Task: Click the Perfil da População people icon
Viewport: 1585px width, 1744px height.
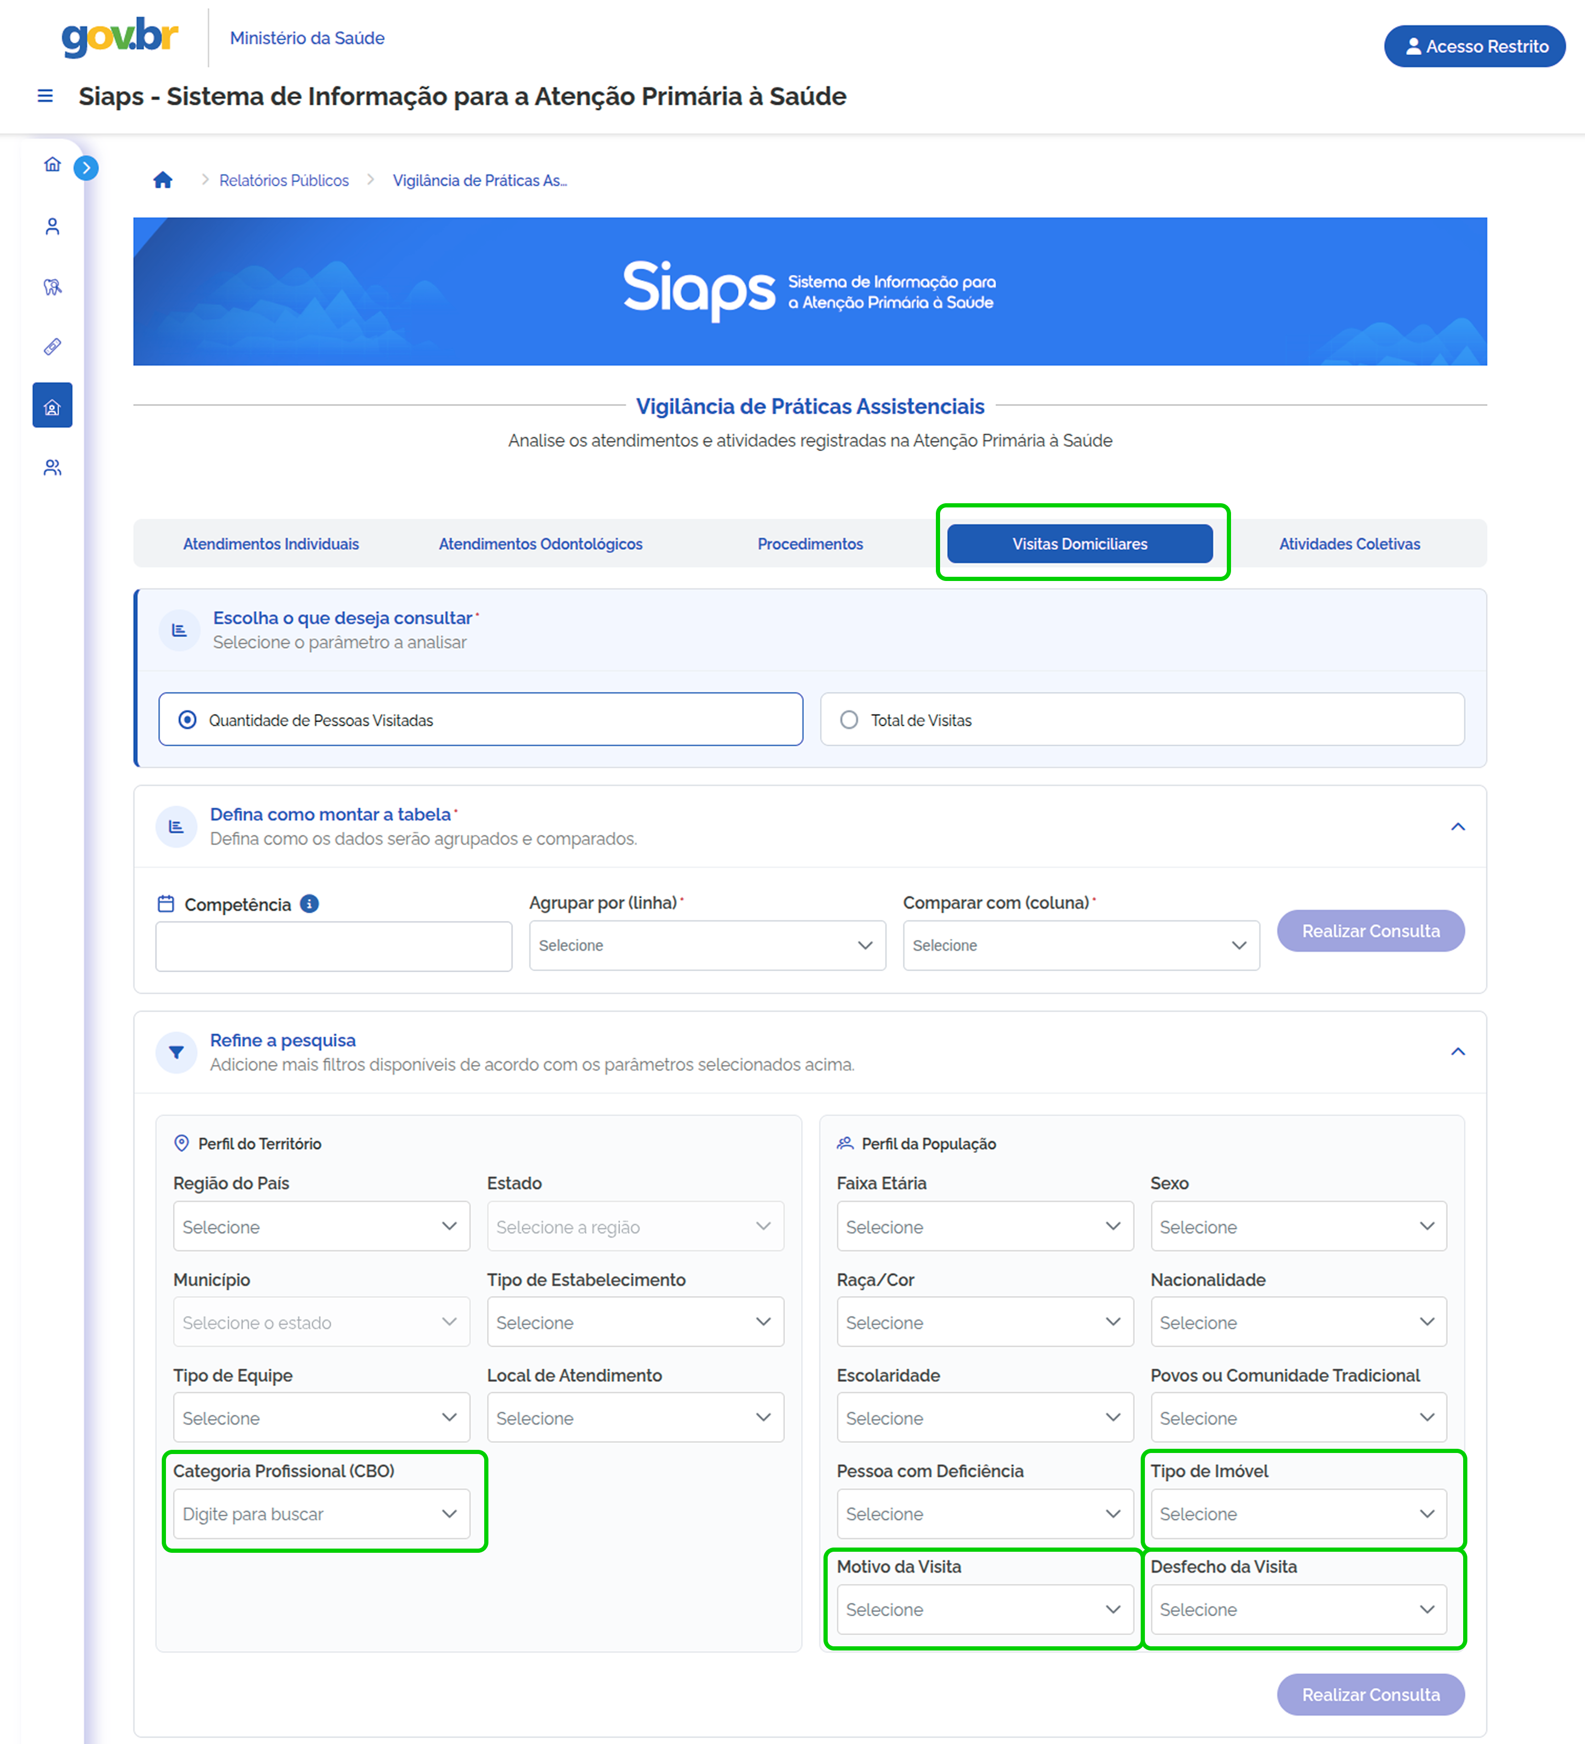Action: (x=845, y=1144)
